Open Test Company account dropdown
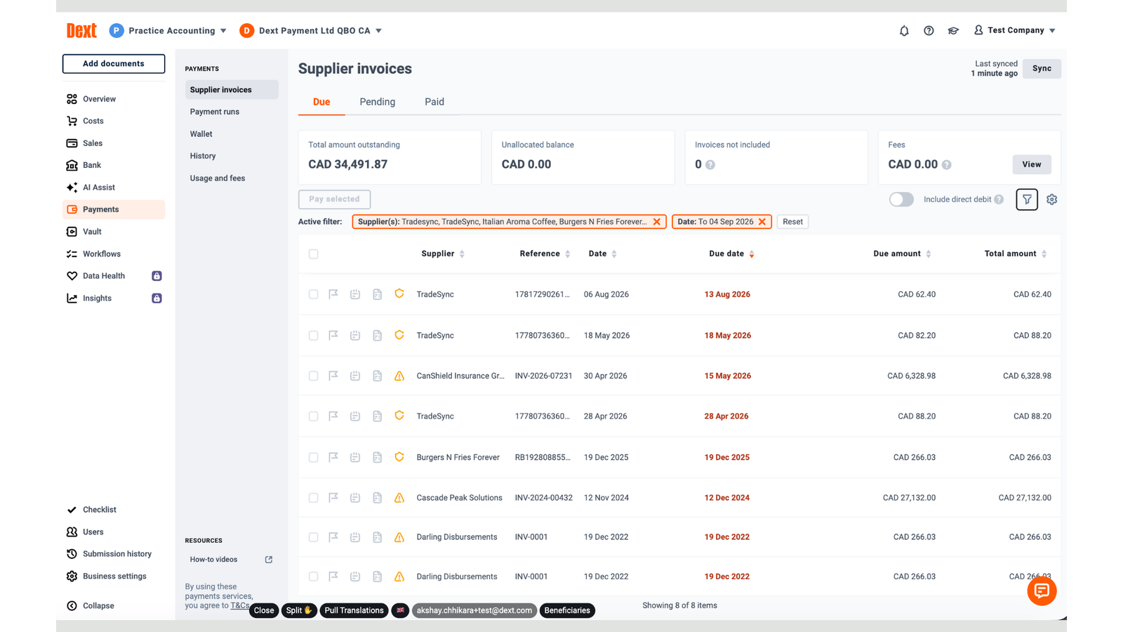 click(x=1015, y=30)
